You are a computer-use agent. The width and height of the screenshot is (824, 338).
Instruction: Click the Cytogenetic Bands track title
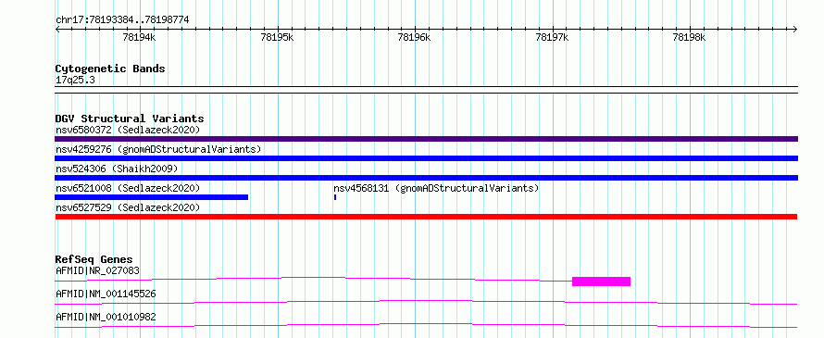pyautogui.click(x=110, y=69)
